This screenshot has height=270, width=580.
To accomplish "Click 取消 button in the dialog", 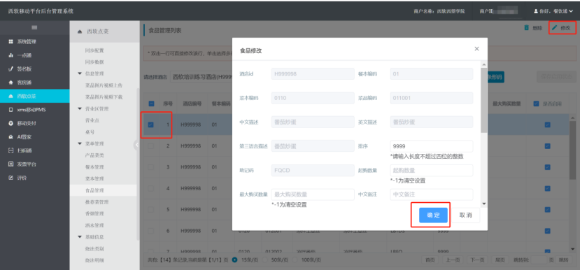I will [465, 215].
